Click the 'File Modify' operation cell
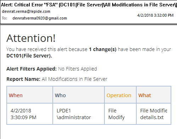 [x=120, y=114]
